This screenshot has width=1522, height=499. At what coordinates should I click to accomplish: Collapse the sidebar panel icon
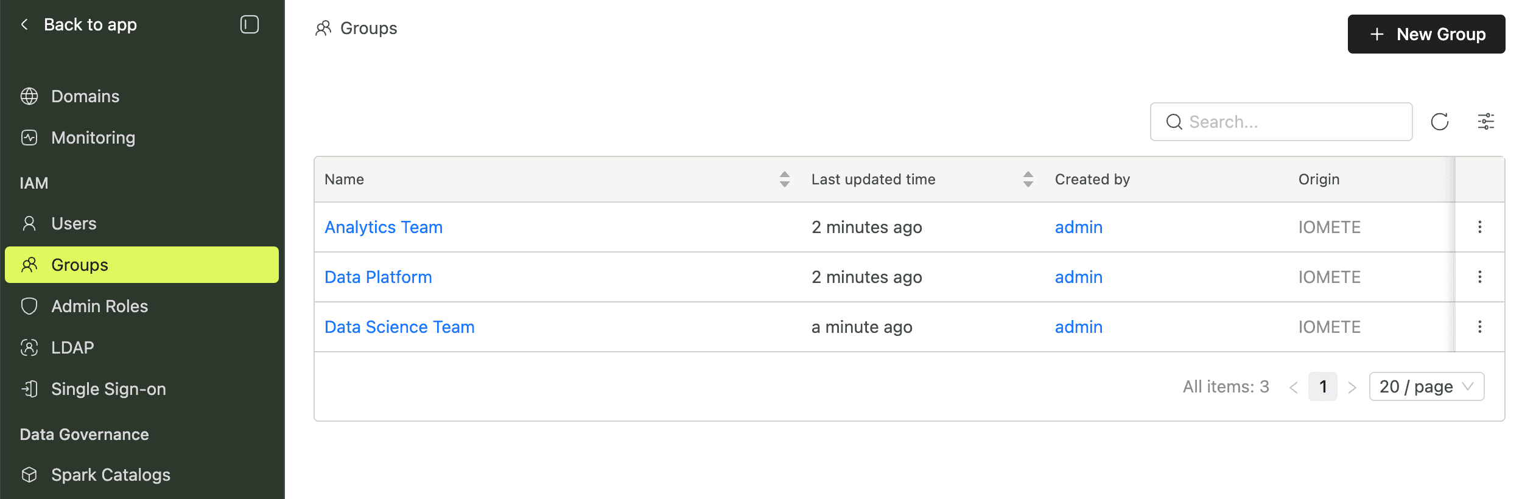click(x=250, y=25)
